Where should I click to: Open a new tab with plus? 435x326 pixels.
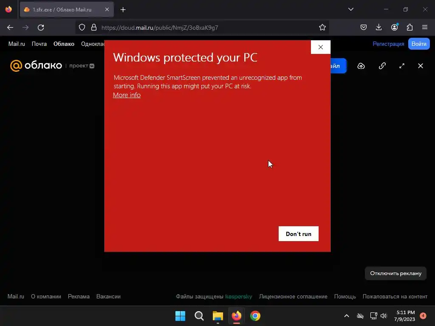coord(123,10)
